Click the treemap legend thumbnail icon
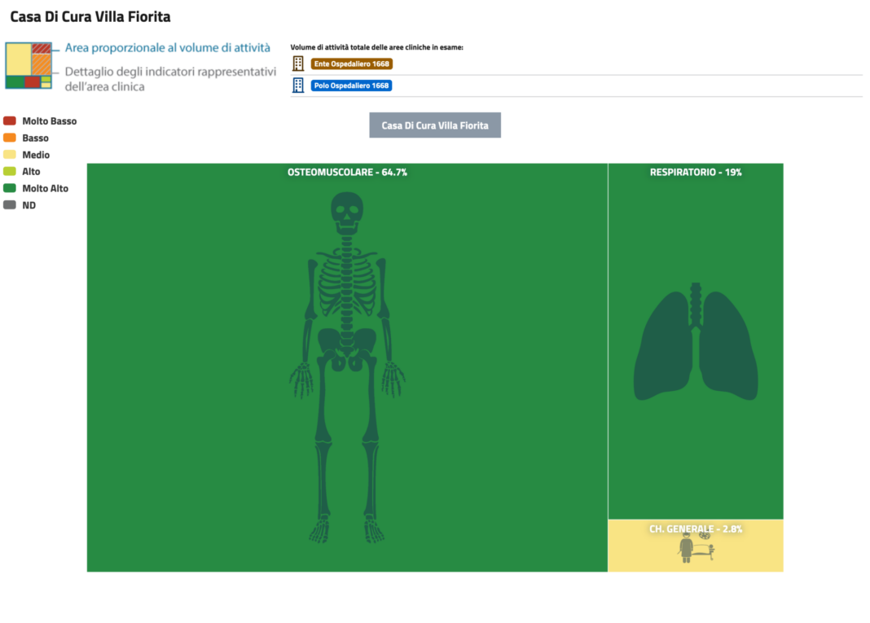 29,66
